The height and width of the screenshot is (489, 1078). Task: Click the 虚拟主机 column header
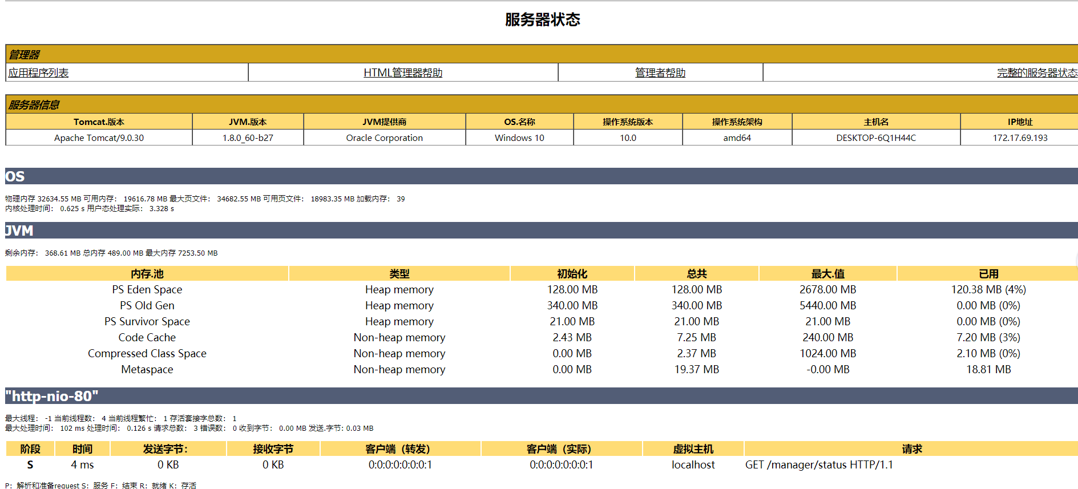click(693, 448)
